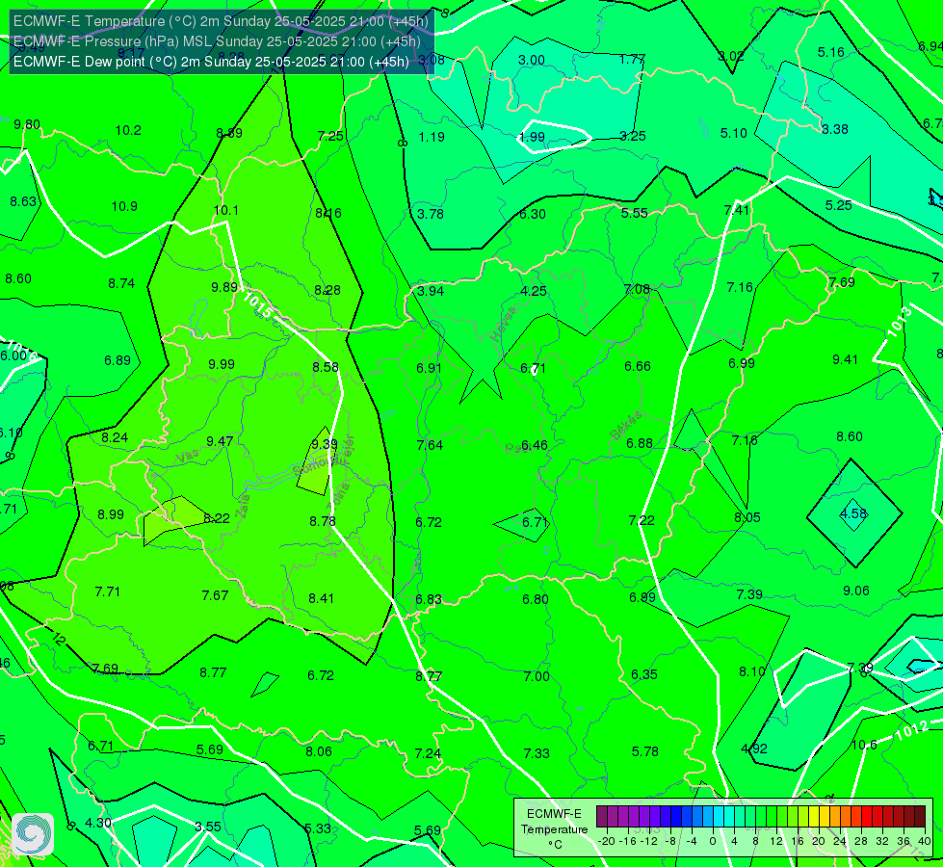Click the grid value '1.77'

click(x=632, y=59)
